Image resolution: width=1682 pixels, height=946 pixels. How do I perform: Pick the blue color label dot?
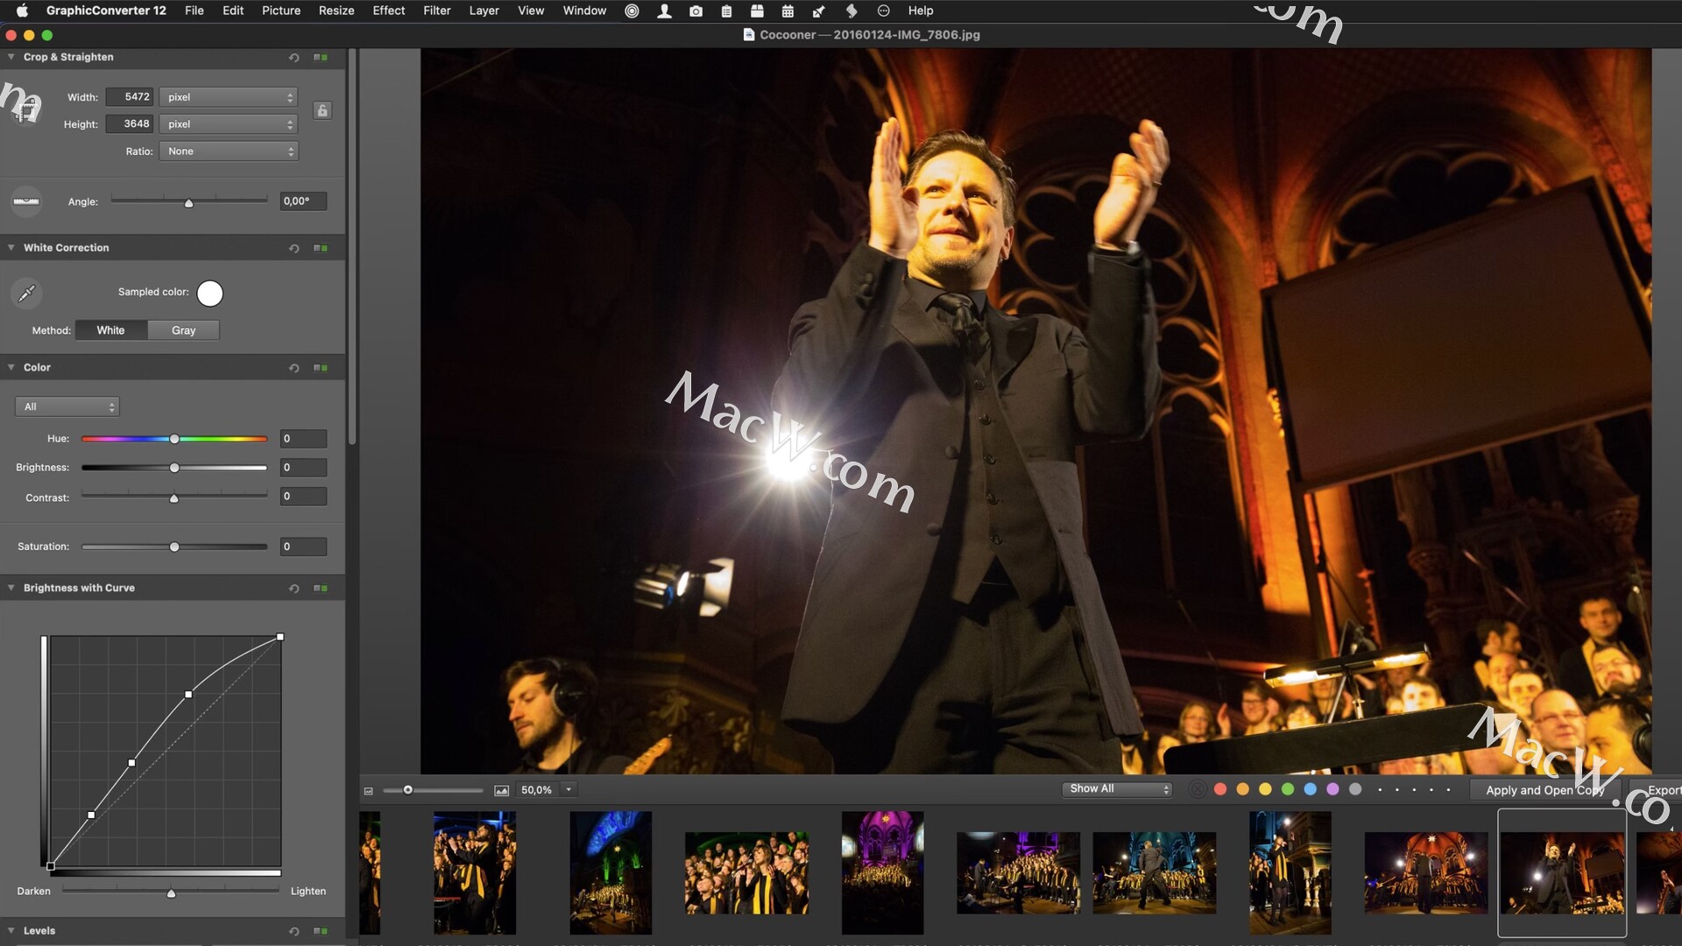pos(1310,789)
